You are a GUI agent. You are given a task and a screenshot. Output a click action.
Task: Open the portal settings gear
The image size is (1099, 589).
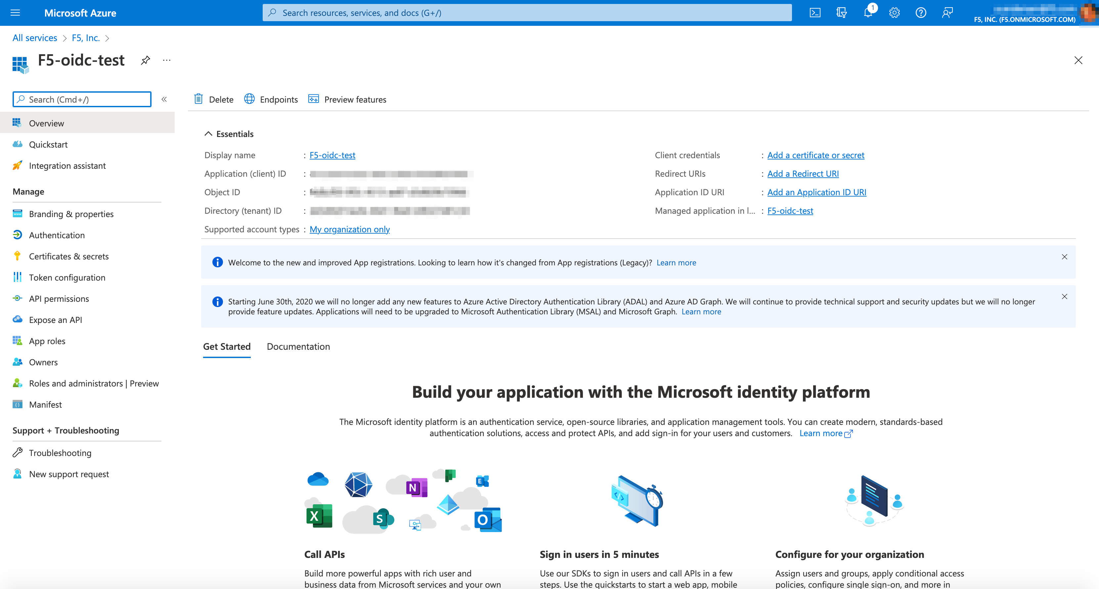point(894,12)
